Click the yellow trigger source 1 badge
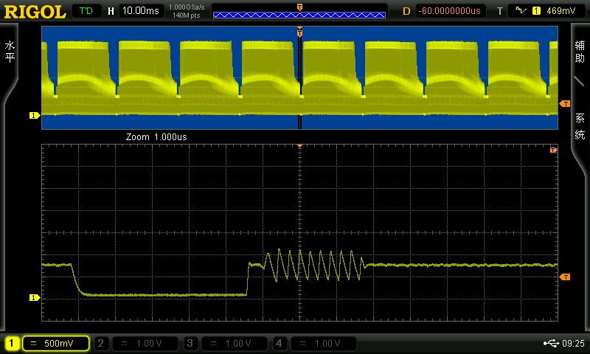590x354 pixels. pos(536,10)
